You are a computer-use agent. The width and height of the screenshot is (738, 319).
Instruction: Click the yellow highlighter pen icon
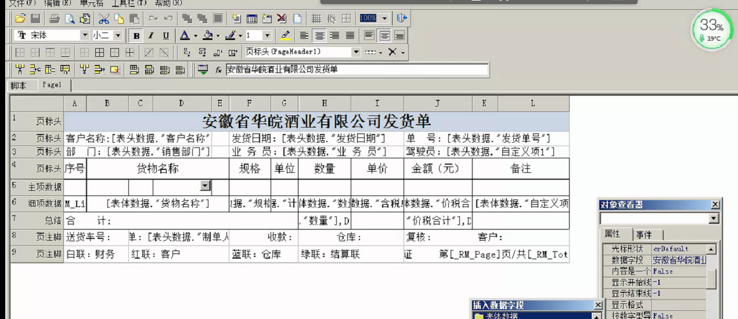tap(285, 35)
